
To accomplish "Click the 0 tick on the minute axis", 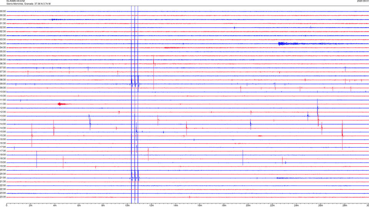I will coord(7,205).
